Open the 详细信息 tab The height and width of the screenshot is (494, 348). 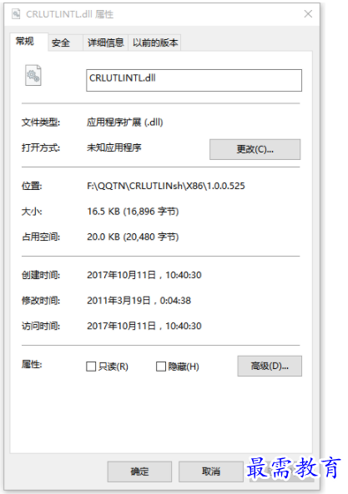tap(105, 42)
